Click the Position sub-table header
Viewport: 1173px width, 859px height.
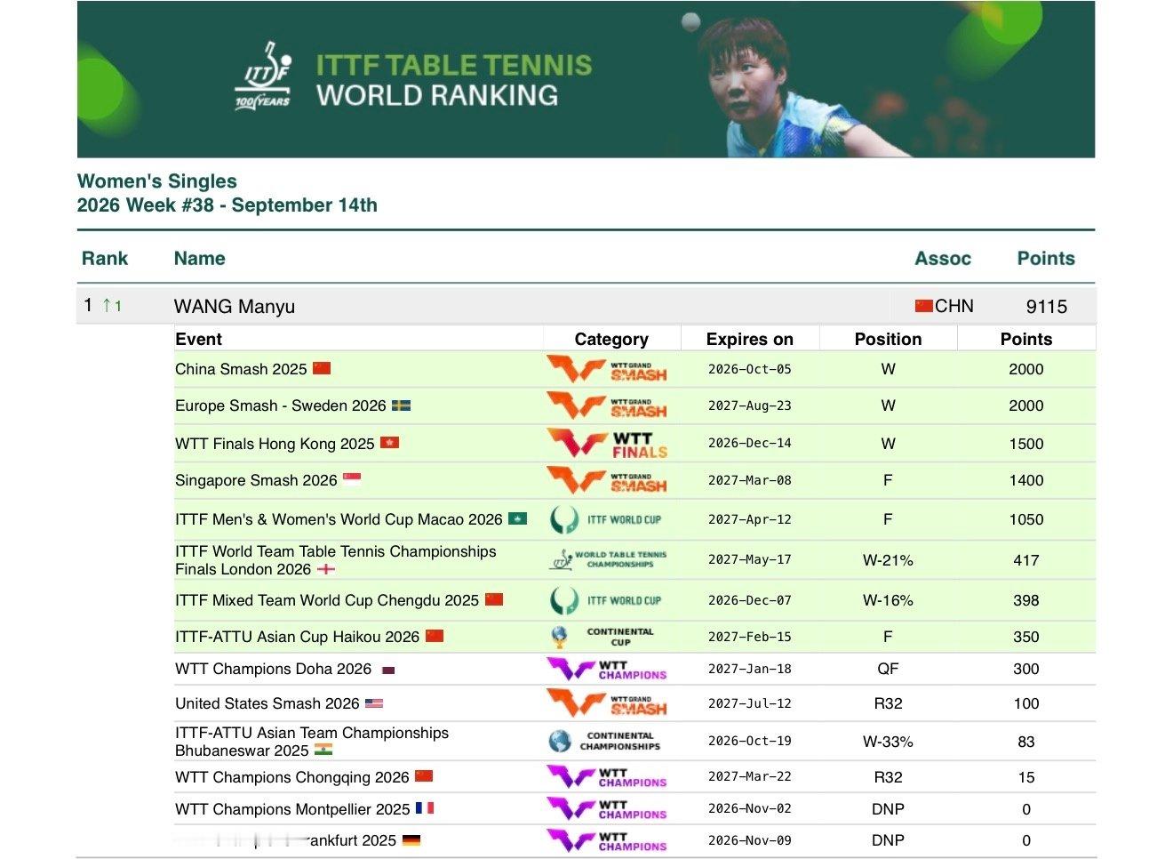click(x=889, y=339)
